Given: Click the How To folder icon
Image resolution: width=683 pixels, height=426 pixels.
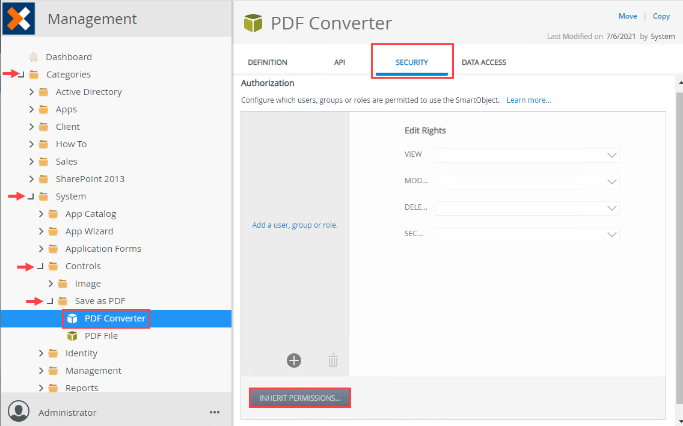Looking at the screenshot, I should 43,144.
